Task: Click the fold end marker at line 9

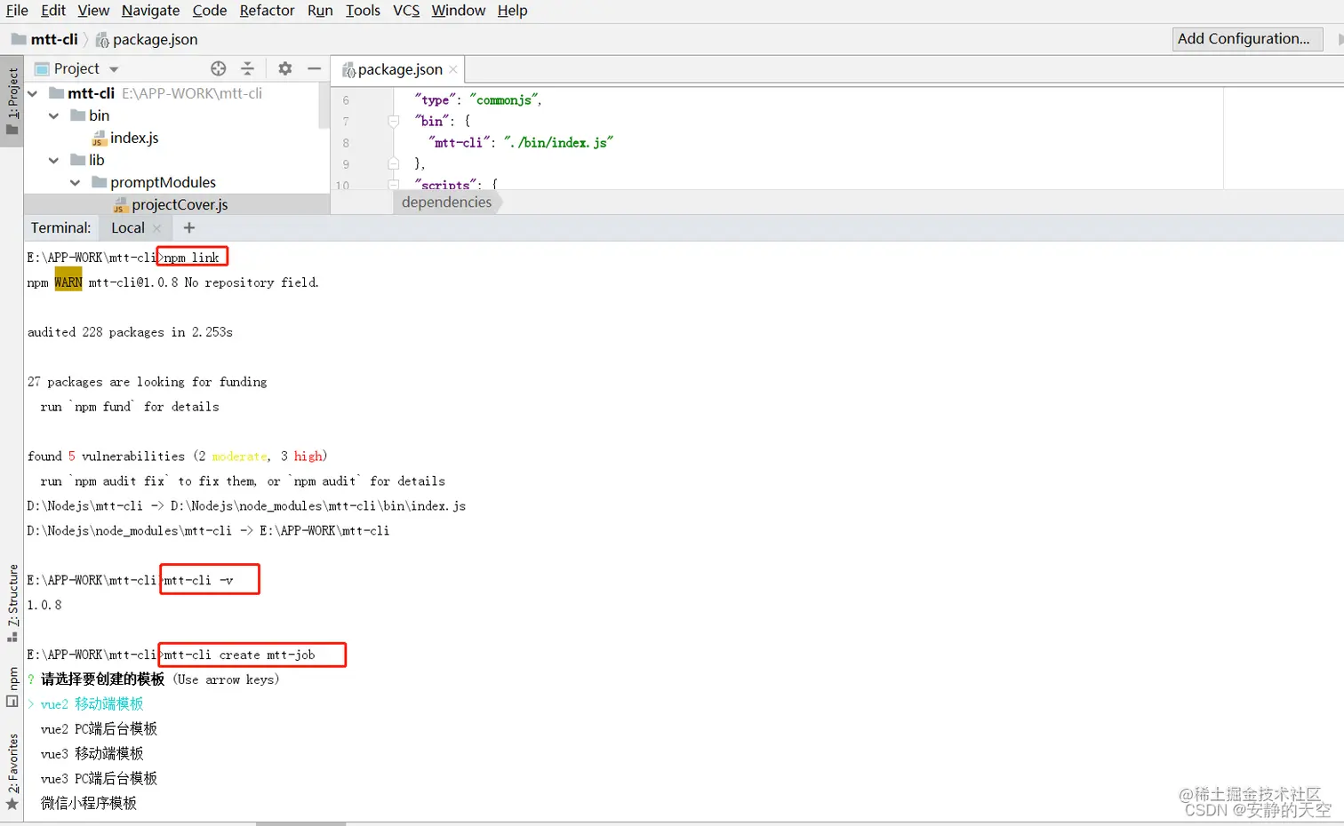Action: 394,164
